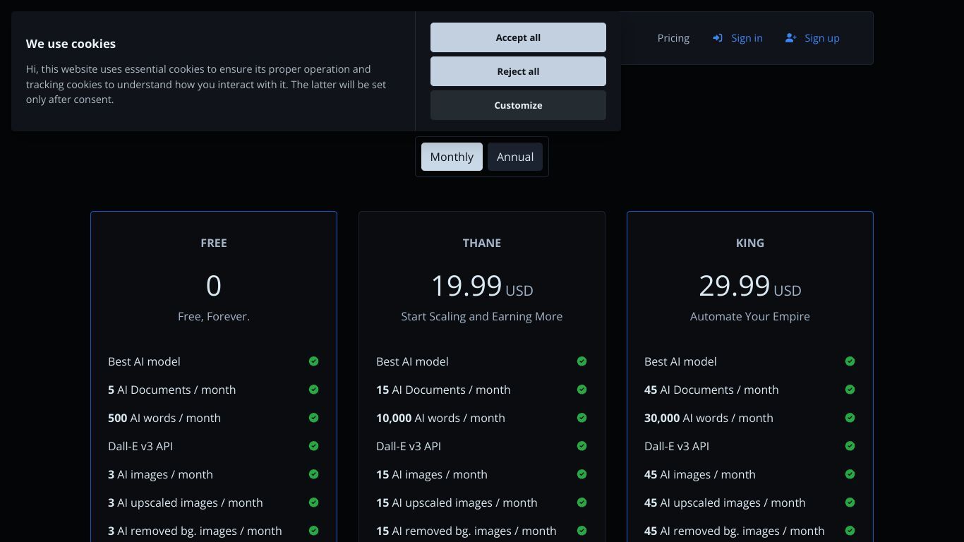Click '45 AI Documents / month' text

(711, 390)
